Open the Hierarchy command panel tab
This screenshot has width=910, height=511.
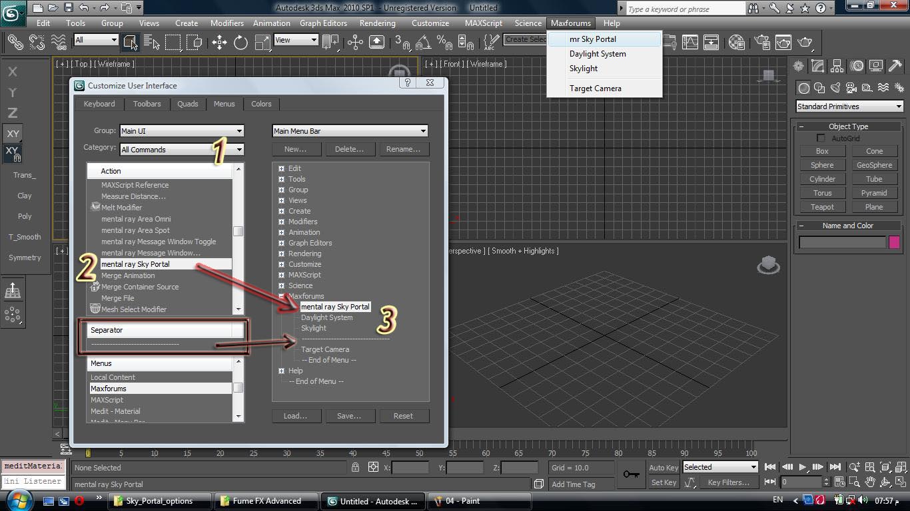[837, 66]
